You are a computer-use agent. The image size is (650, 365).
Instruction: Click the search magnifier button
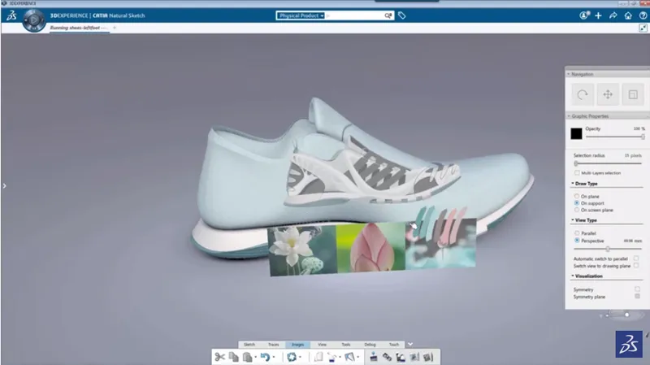click(388, 15)
